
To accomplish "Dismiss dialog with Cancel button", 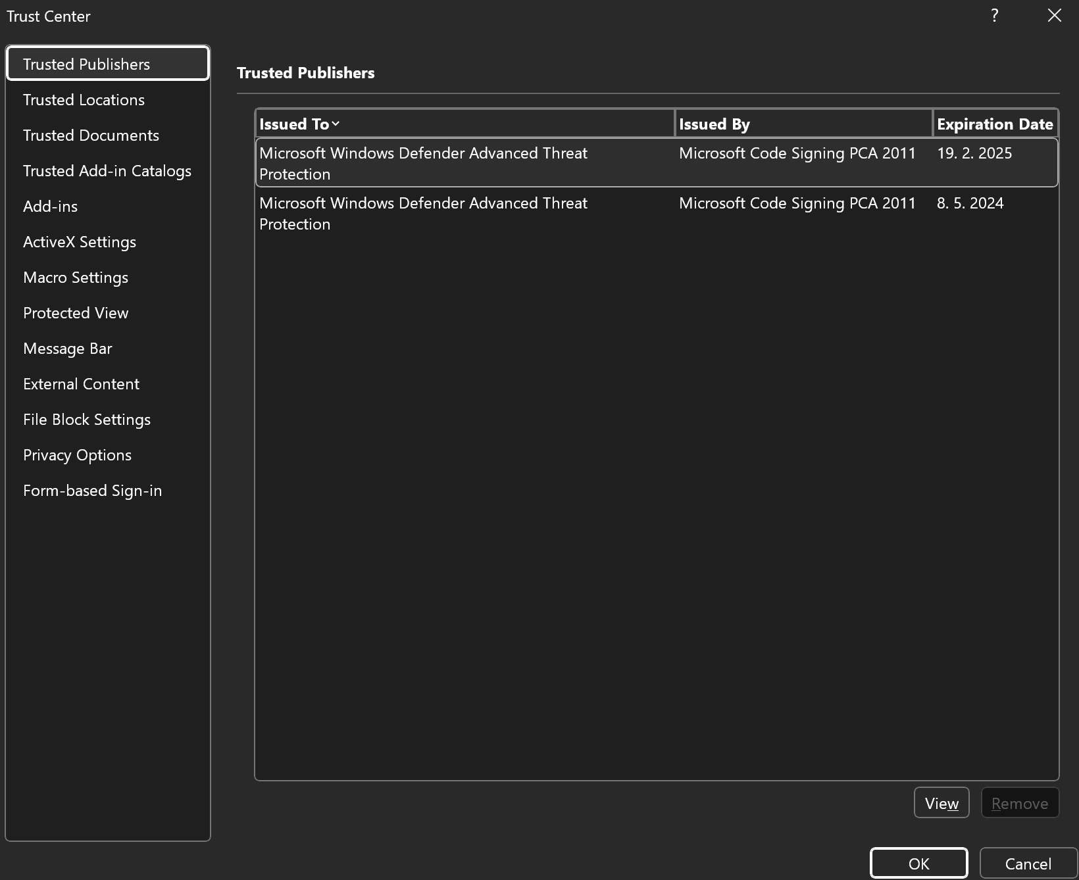I will click(x=1028, y=863).
